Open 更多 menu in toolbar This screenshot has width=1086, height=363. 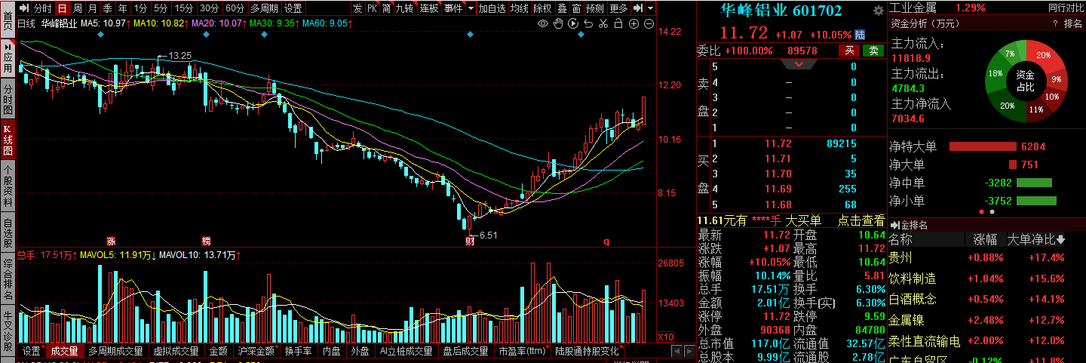(x=618, y=8)
